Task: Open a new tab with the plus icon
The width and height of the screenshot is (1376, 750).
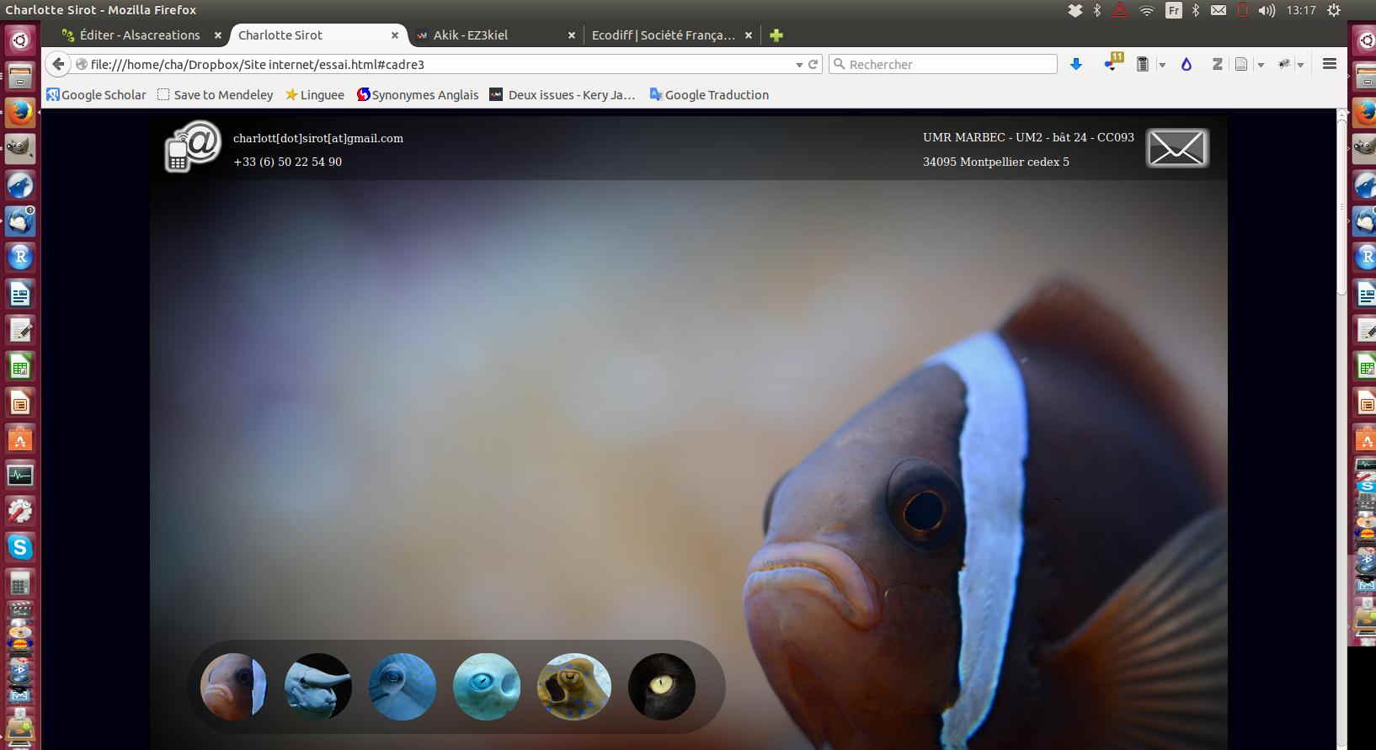Action: tap(776, 35)
